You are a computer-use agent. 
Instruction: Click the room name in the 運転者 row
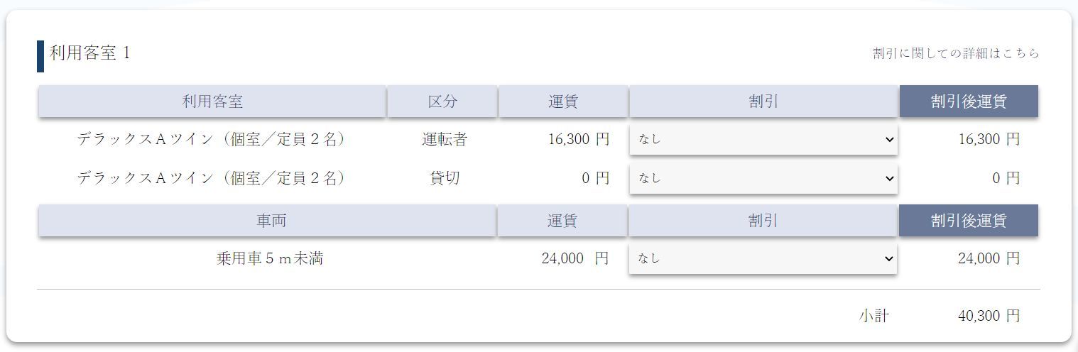[212, 140]
